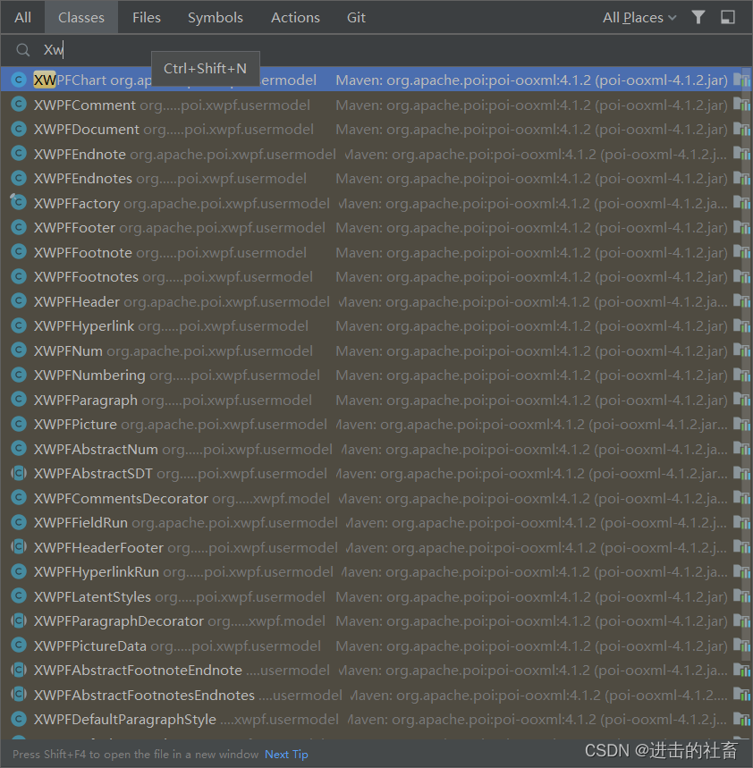
Task: Follow the Next Tip link
Action: pyautogui.click(x=286, y=755)
